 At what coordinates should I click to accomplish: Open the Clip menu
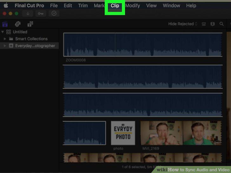[x=115, y=6]
